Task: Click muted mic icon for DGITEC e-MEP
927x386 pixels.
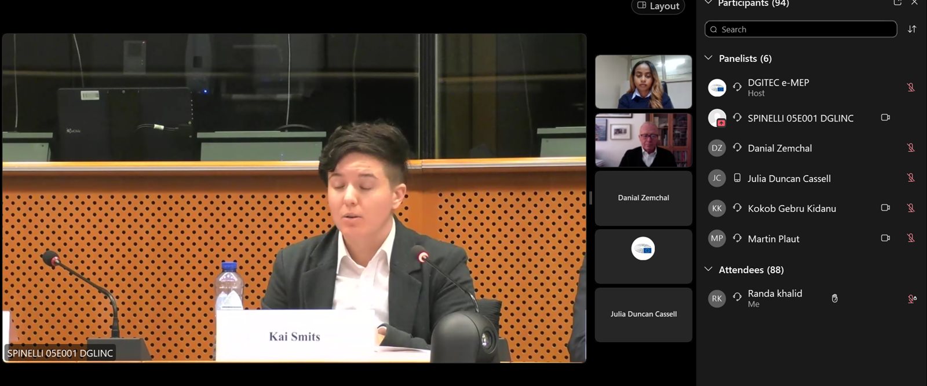Action: pos(910,87)
